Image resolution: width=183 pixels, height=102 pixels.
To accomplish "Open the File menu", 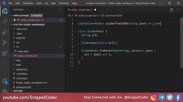I will (10, 3).
